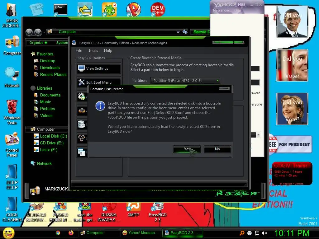
Task: Click the magnifier tray icon
Action: point(242,233)
